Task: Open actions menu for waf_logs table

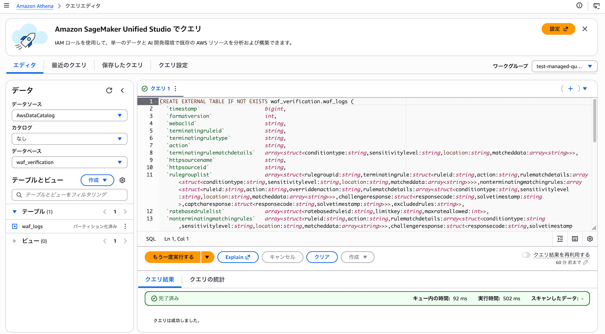Action: 125,226
